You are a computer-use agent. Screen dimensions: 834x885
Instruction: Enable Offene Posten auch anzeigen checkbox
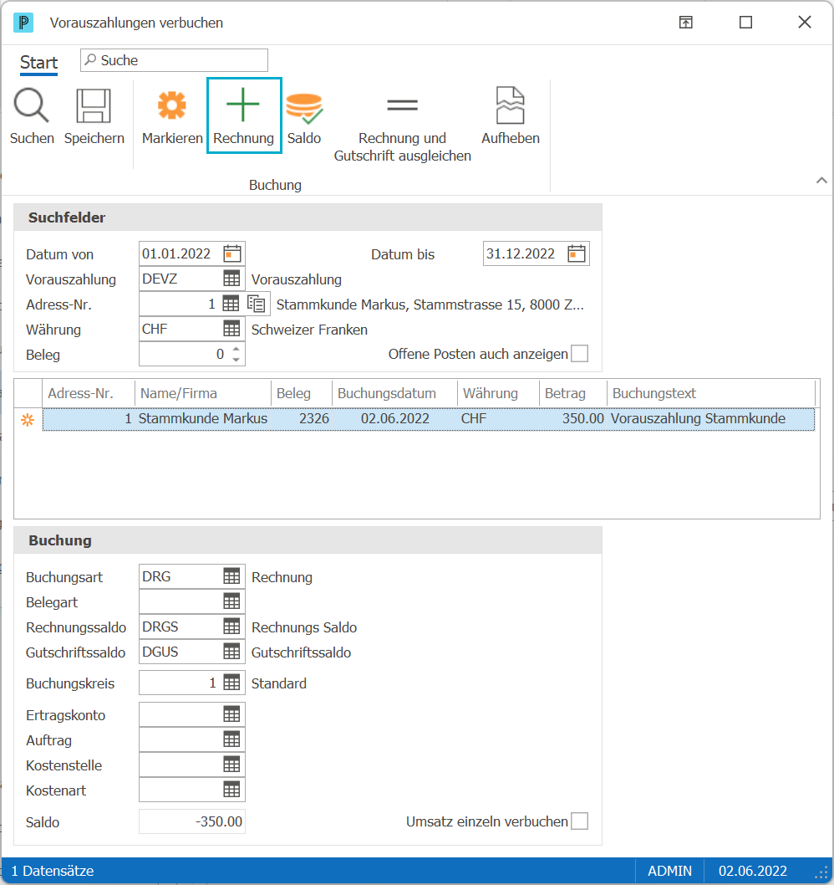pos(580,353)
